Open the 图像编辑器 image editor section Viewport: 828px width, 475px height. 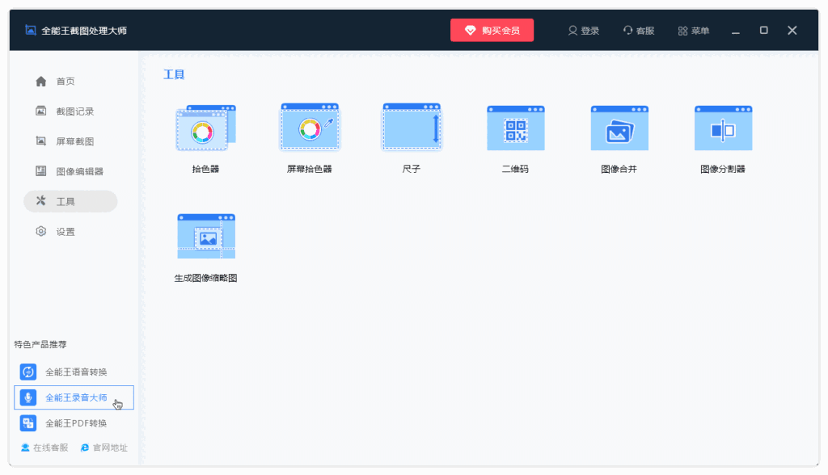70,170
